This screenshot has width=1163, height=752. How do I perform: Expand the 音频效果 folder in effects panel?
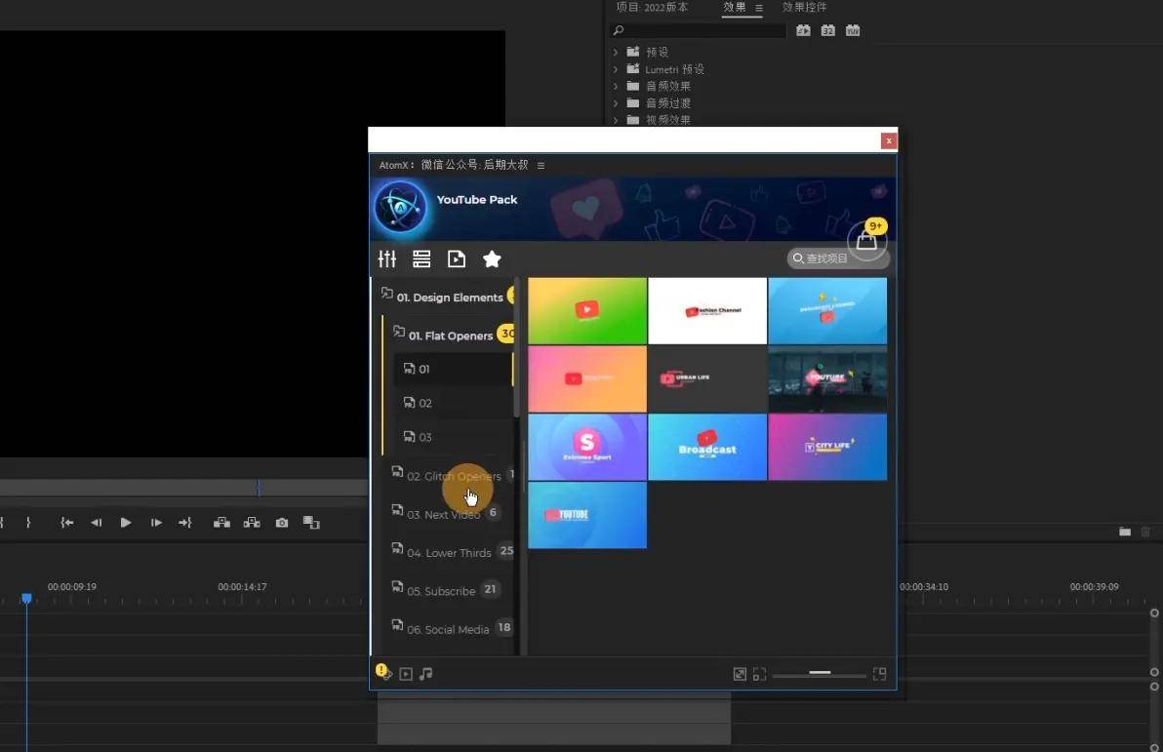616,88
